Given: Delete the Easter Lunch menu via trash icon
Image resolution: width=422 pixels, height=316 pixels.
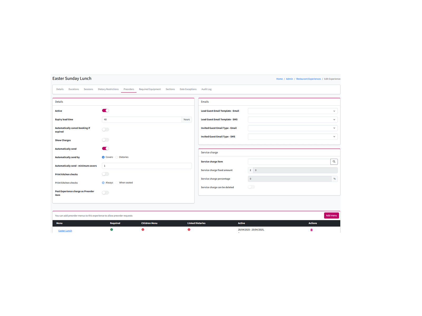Looking at the screenshot, I should [311, 230].
